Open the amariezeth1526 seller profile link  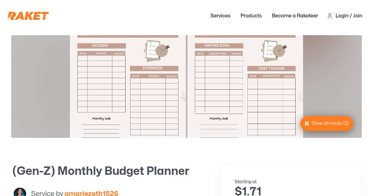(x=91, y=193)
